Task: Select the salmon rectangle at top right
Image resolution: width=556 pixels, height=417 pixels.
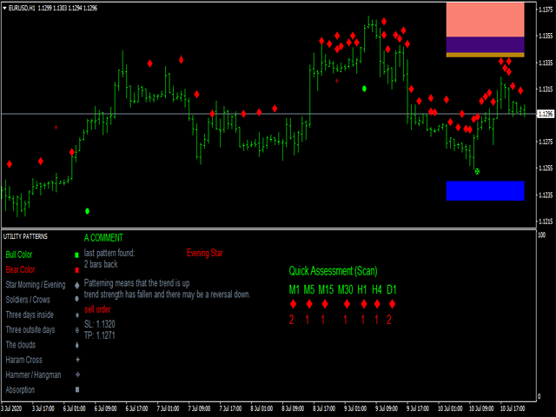Action: click(x=485, y=19)
